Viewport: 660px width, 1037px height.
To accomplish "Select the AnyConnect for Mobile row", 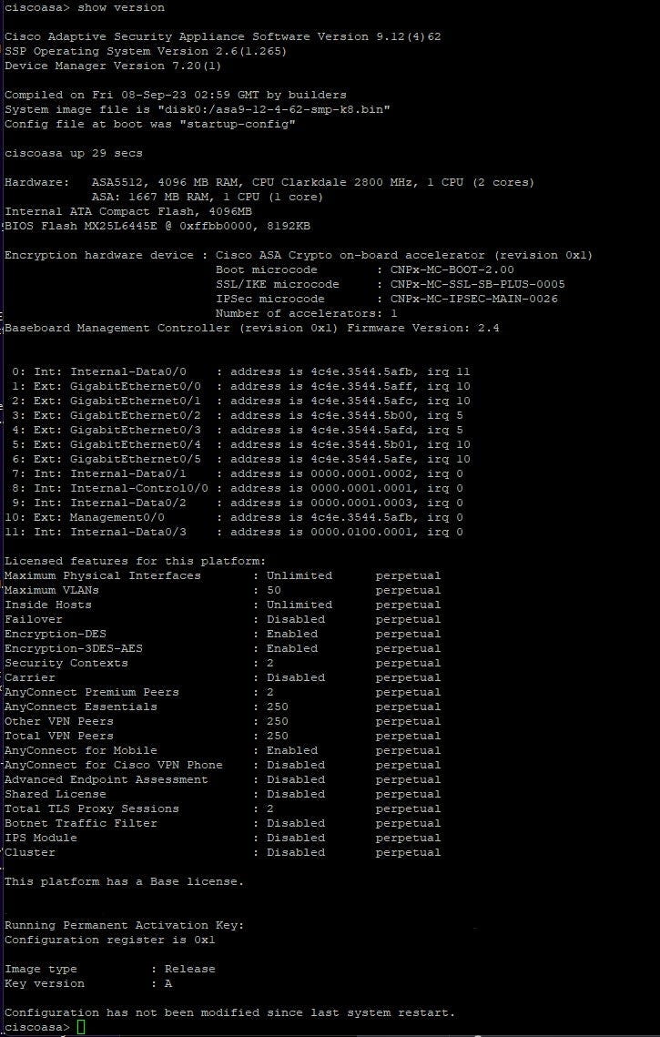I will (x=223, y=750).
